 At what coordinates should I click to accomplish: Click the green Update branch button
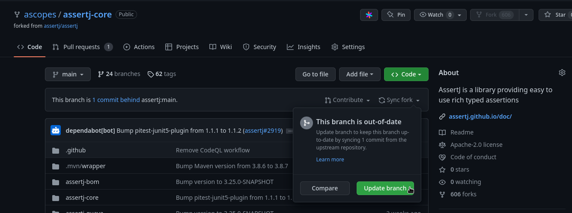click(x=385, y=188)
